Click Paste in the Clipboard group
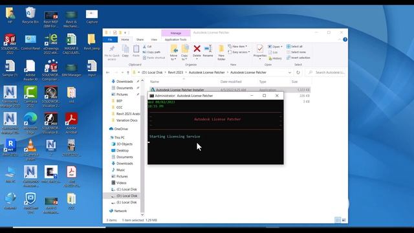The height and width of the screenshot is (233, 414). (x=136, y=51)
